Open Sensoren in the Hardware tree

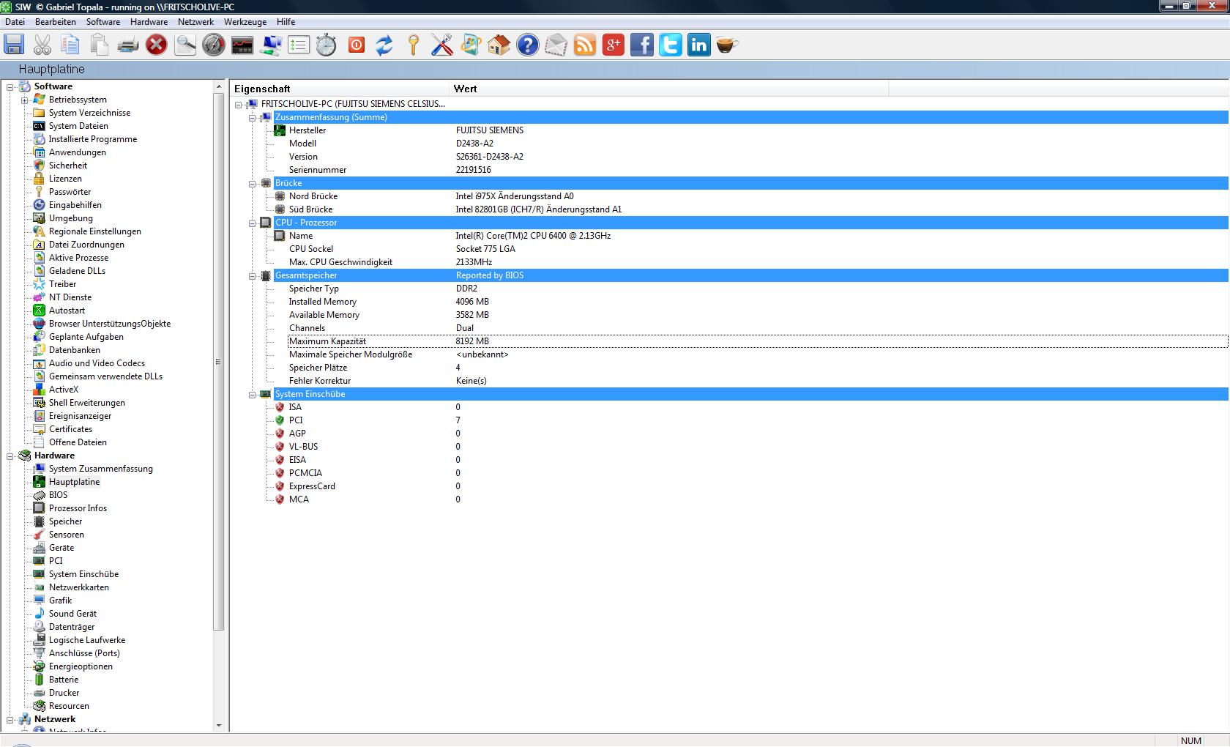(66, 535)
